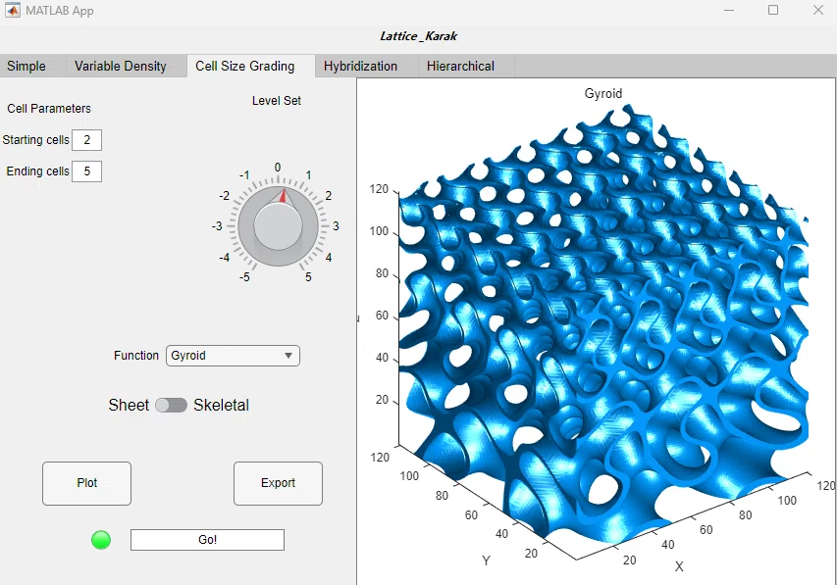Go to the Hybridization tab
Viewport: 837px width, 585px height.
[360, 66]
